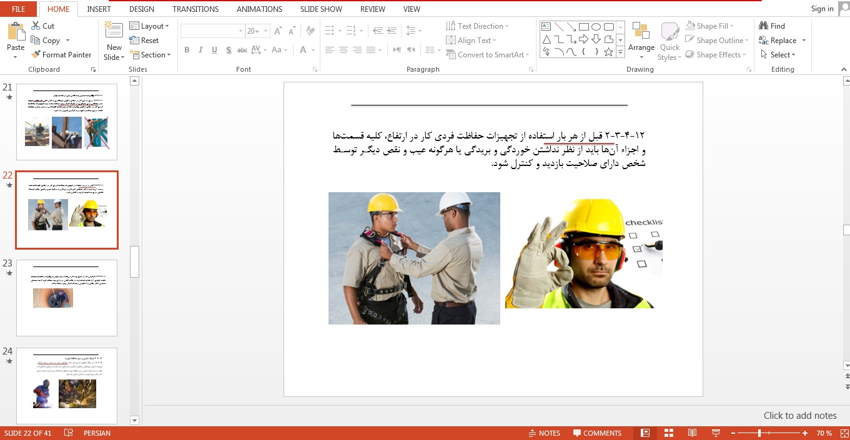Open the FILE tab

(19, 9)
